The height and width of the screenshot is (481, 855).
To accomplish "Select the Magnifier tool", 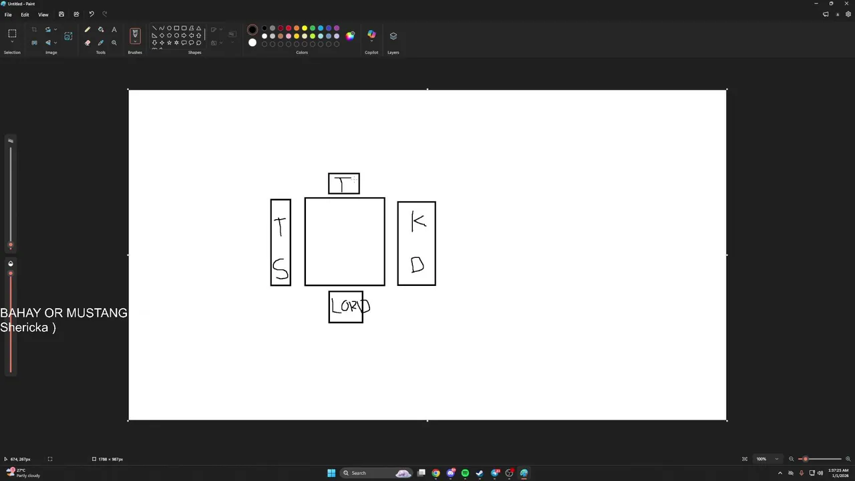I will coord(114,43).
